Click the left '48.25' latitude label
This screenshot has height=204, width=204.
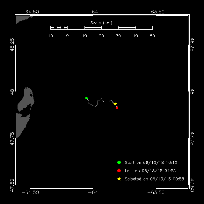click(x=12, y=45)
